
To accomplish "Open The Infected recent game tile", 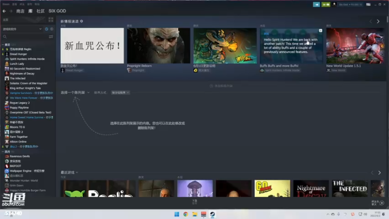I will pos(350,188).
